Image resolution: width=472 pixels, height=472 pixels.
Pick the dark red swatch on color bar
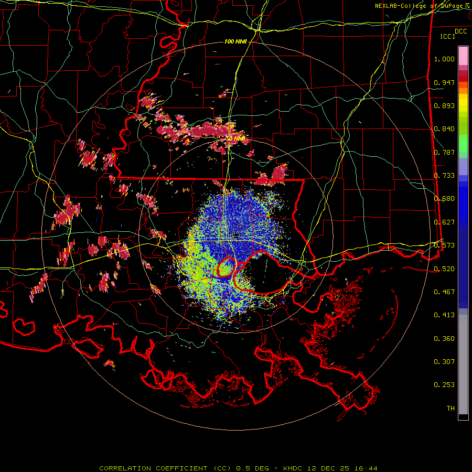click(x=463, y=79)
